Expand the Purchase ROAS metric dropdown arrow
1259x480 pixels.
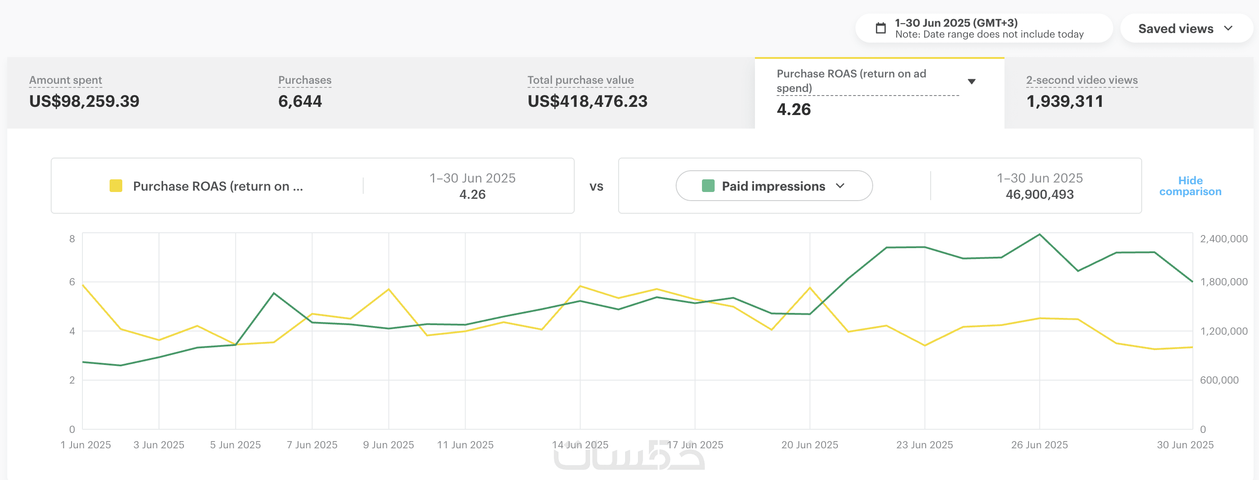[971, 81]
